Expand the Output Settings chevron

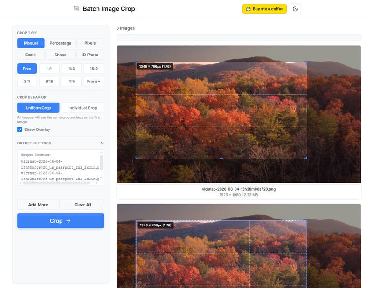pyautogui.click(x=102, y=143)
